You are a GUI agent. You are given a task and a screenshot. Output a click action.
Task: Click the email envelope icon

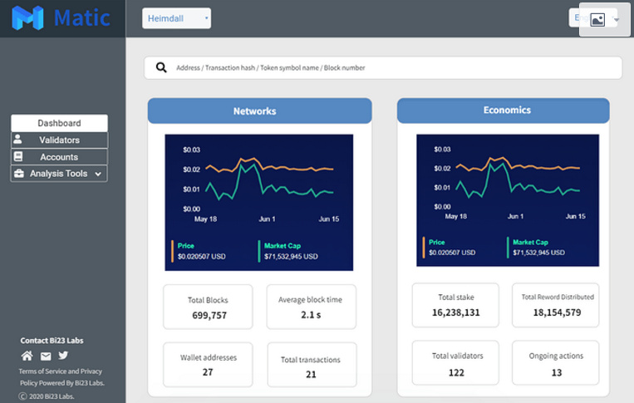[x=46, y=356]
